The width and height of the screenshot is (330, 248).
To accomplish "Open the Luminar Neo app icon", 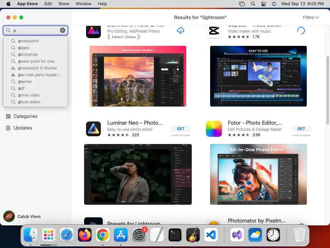I will (93, 129).
